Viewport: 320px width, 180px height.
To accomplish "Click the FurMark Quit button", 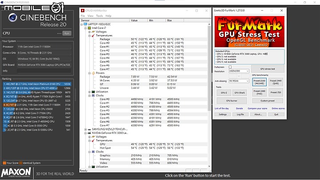I will tap(276, 114).
